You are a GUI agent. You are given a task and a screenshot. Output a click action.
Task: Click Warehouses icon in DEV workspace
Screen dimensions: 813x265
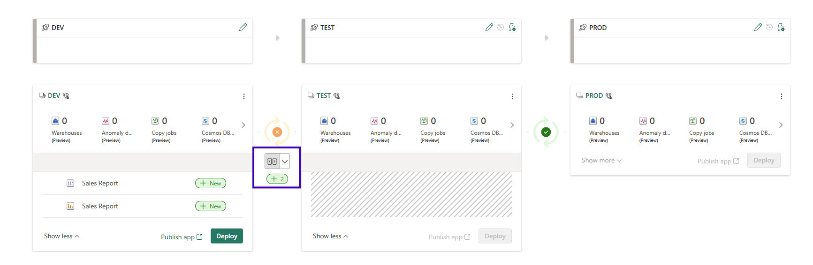click(x=55, y=121)
